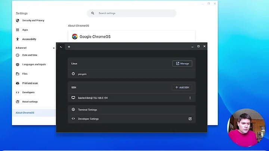Click the Apps grid icon
This screenshot has height=151, width=269.
tap(18, 30)
